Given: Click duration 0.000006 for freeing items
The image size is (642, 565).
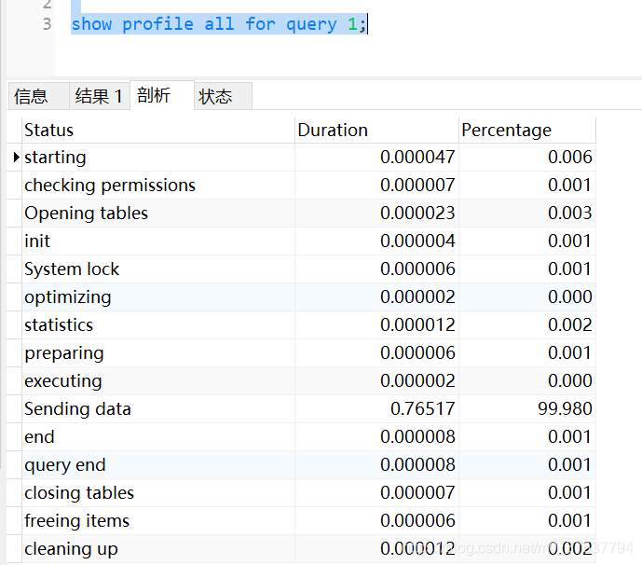Looking at the screenshot, I should (x=417, y=521).
